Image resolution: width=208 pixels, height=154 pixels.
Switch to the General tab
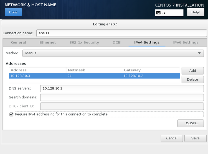18,42
